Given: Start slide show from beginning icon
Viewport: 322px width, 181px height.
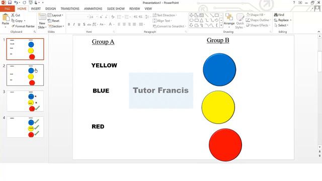Looking at the screenshot, I should 31,3.
